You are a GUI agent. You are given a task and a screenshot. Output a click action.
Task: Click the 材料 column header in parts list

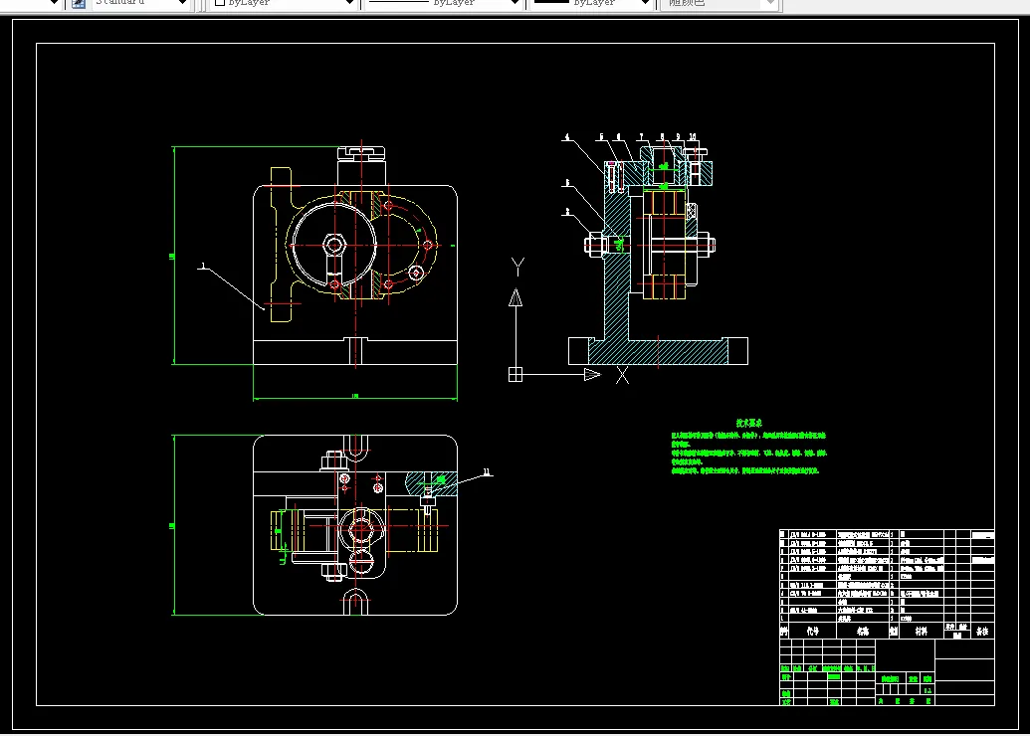click(921, 631)
